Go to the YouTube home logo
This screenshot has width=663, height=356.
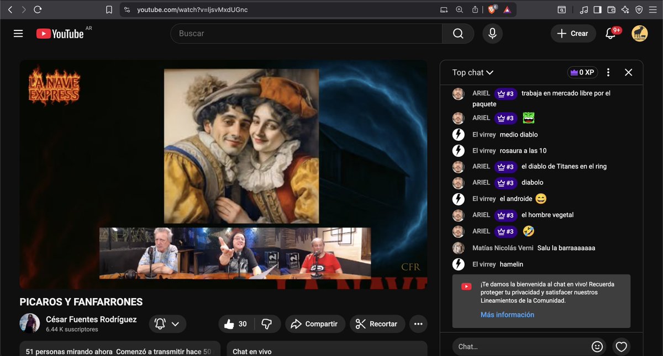pyautogui.click(x=60, y=34)
